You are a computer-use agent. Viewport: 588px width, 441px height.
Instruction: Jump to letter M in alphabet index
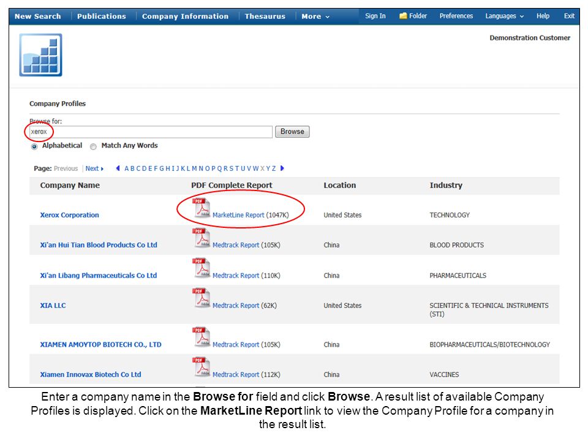(194, 168)
